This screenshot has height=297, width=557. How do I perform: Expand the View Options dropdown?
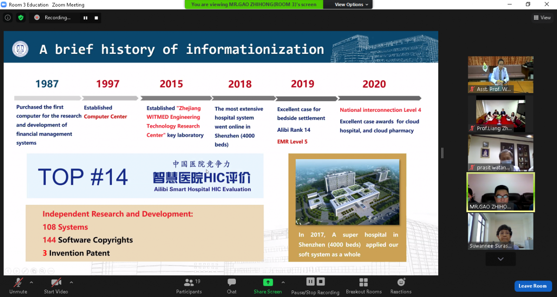[352, 4]
